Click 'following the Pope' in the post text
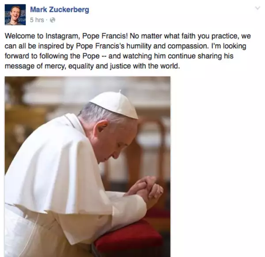The image size is (265, 257). point(69,56)
